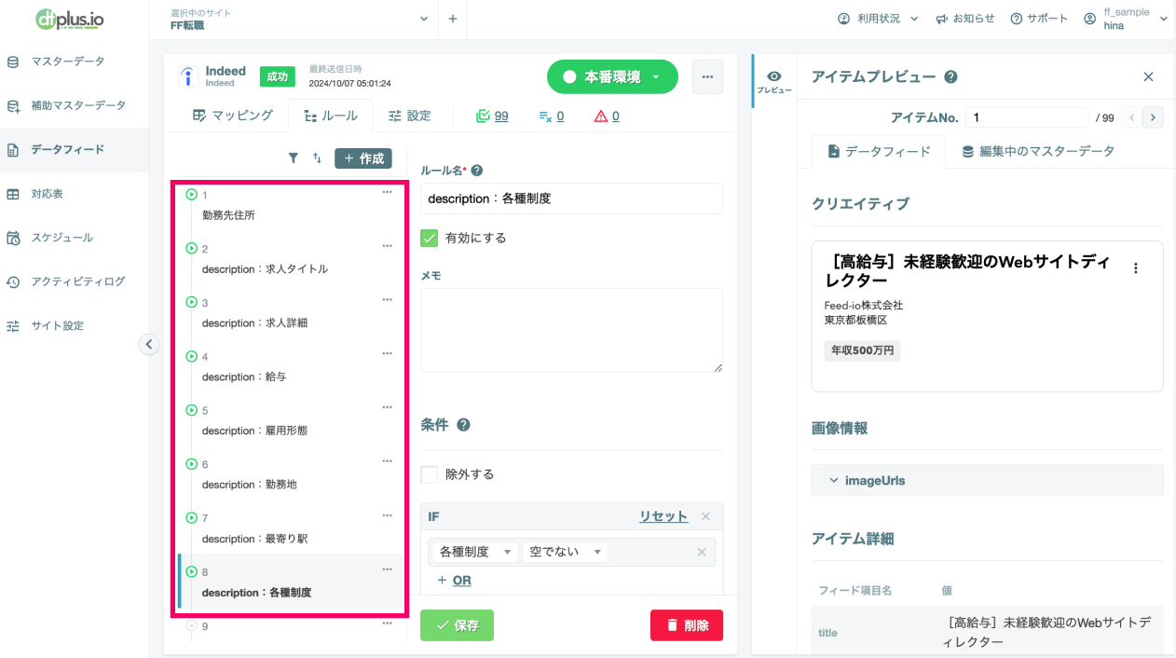The width and height of the screenshot is (1176, 658).
Task: Toggle the enable icon of rule 5 description：雇用形態
Action: pyautogui.click(x=192, y=410)
